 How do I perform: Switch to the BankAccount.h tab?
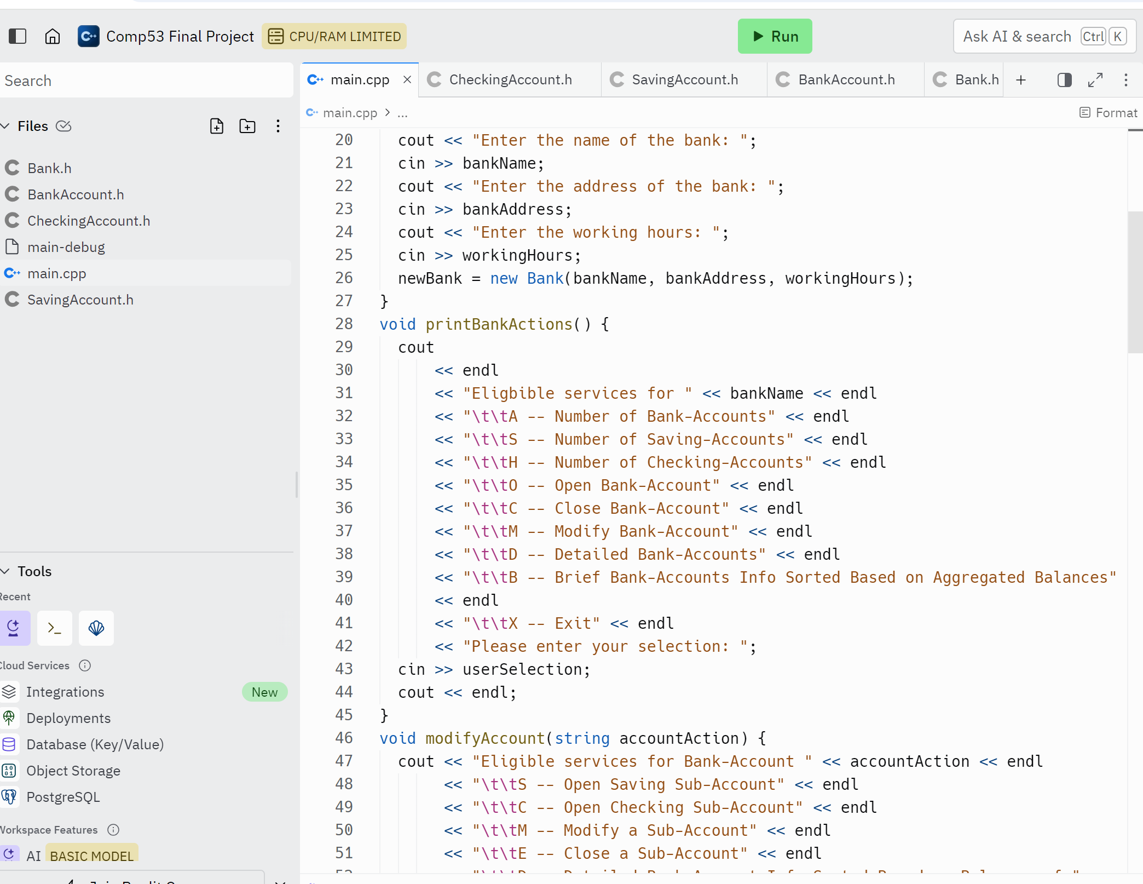pos(846,80)
